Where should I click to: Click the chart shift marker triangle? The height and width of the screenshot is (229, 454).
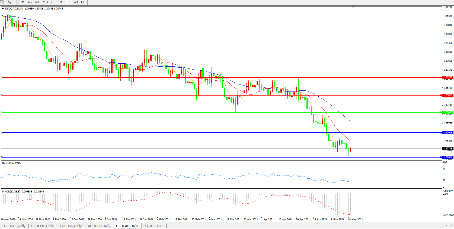[353, 7]
